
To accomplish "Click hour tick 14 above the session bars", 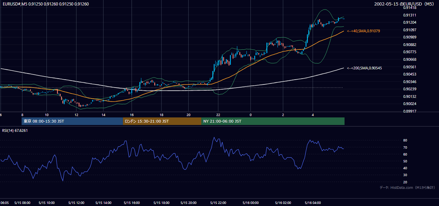I will [103, 115].
